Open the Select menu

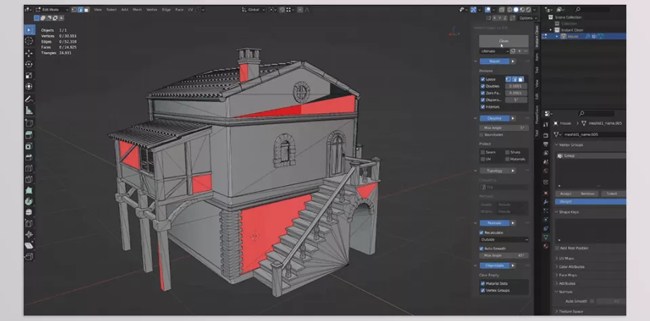pyautogui.click(x=112, y=9)
